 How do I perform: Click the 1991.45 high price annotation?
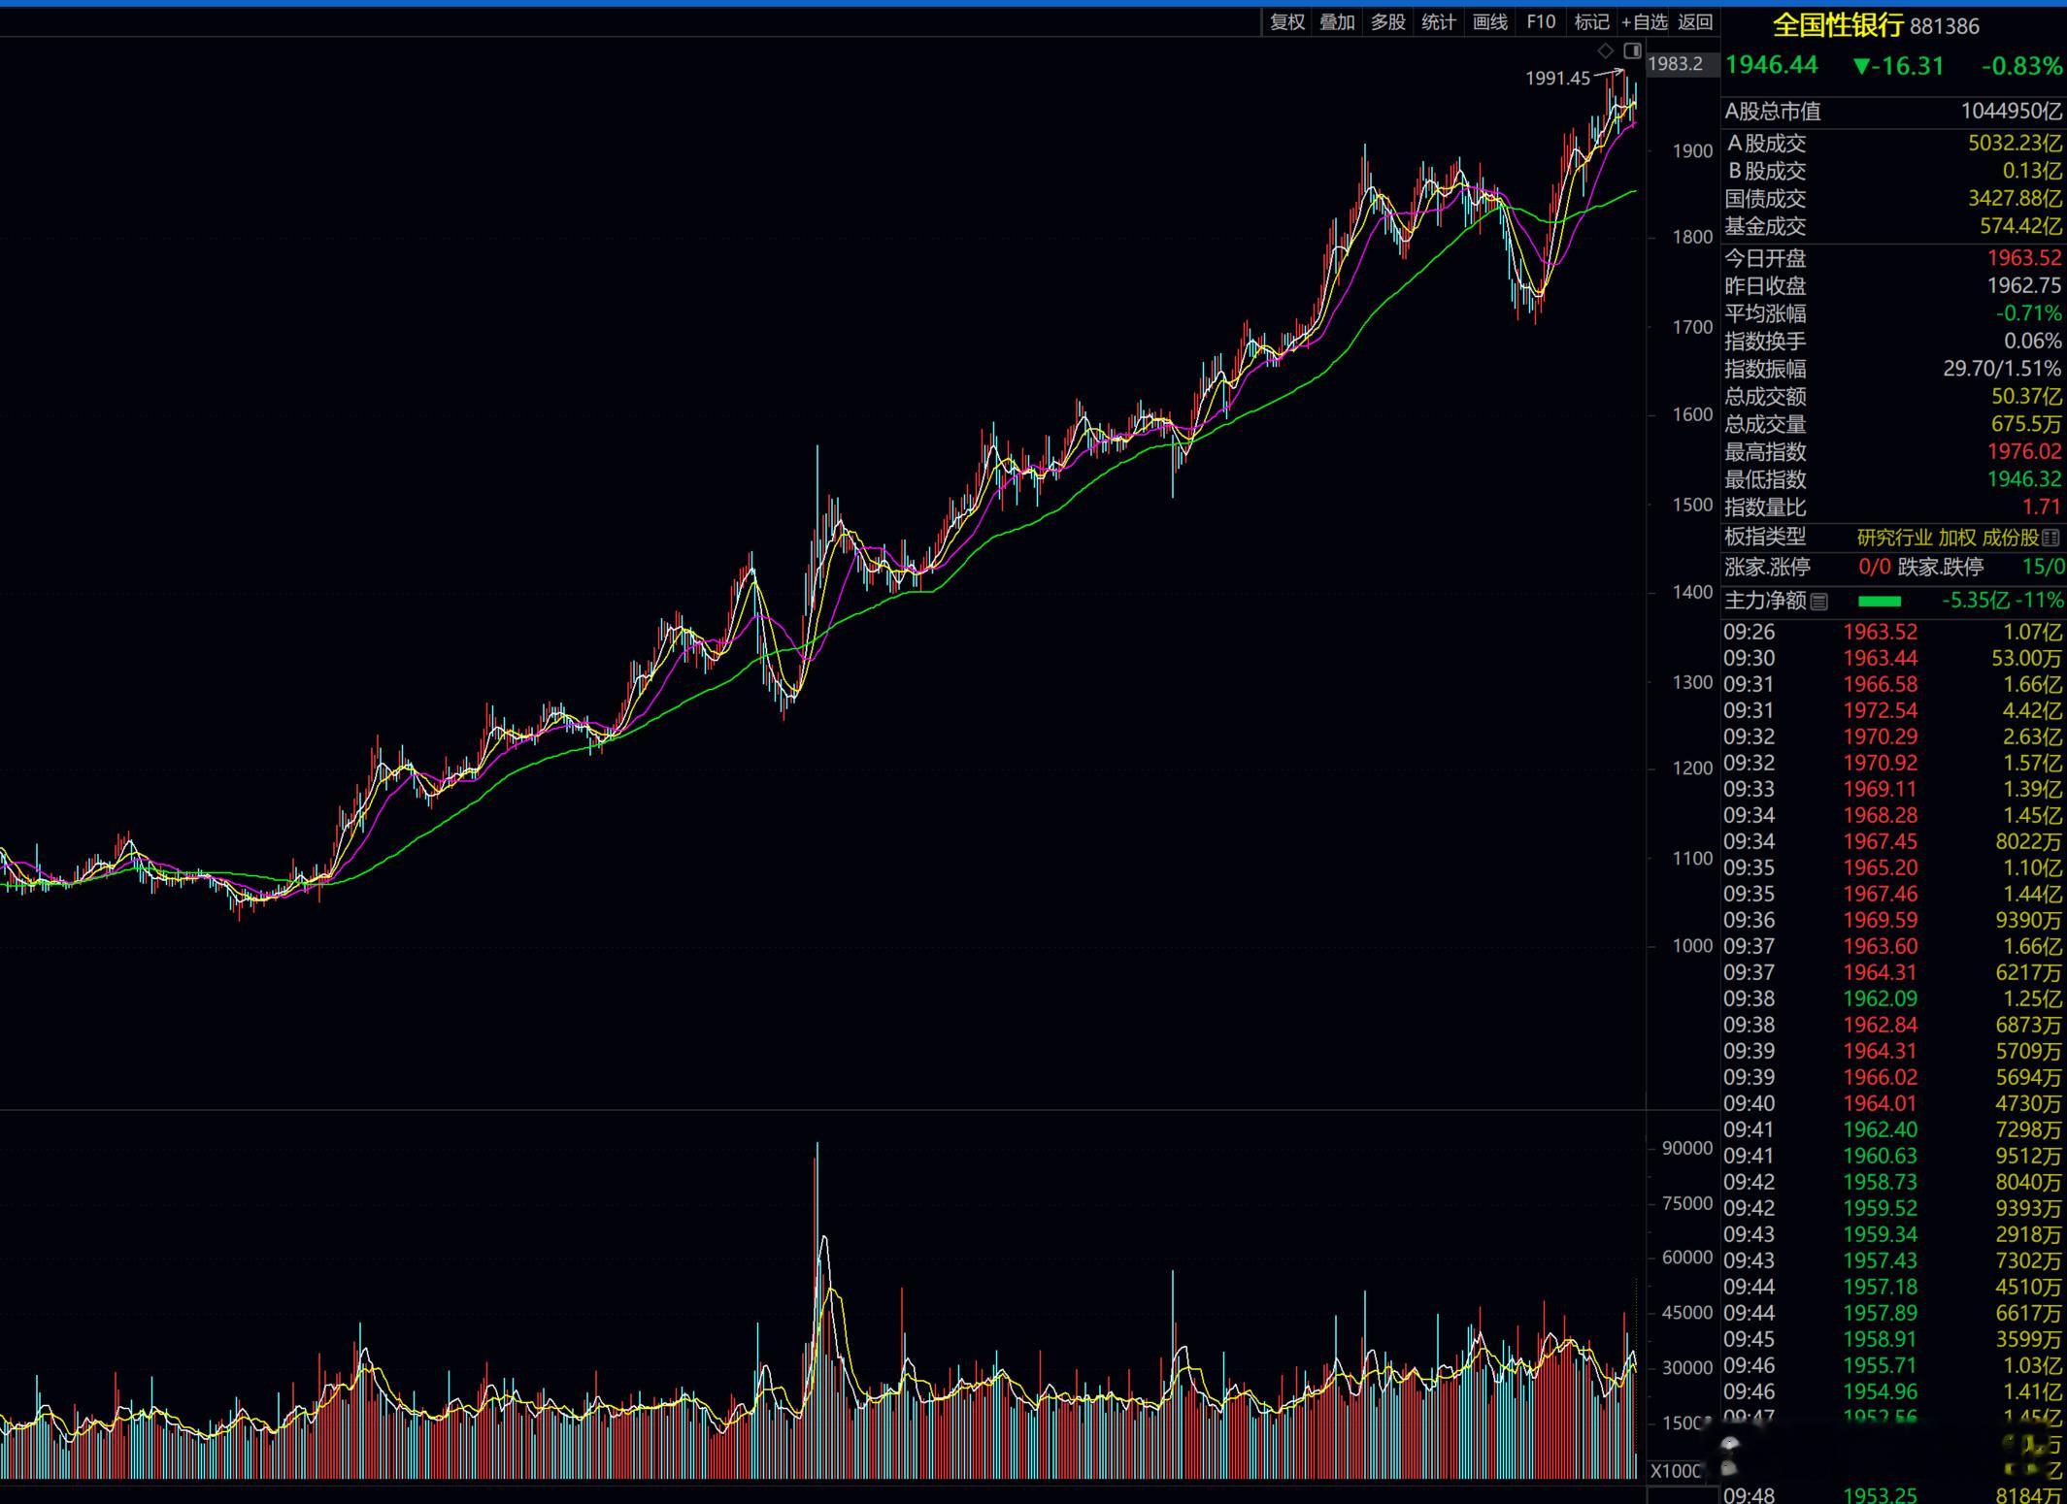pos(1557,79)
